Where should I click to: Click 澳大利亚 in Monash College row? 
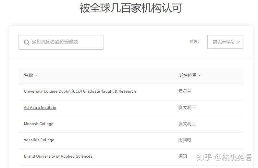click(187, 124)
